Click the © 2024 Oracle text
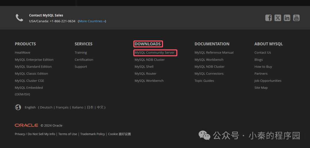 click(x=51, y=126)
